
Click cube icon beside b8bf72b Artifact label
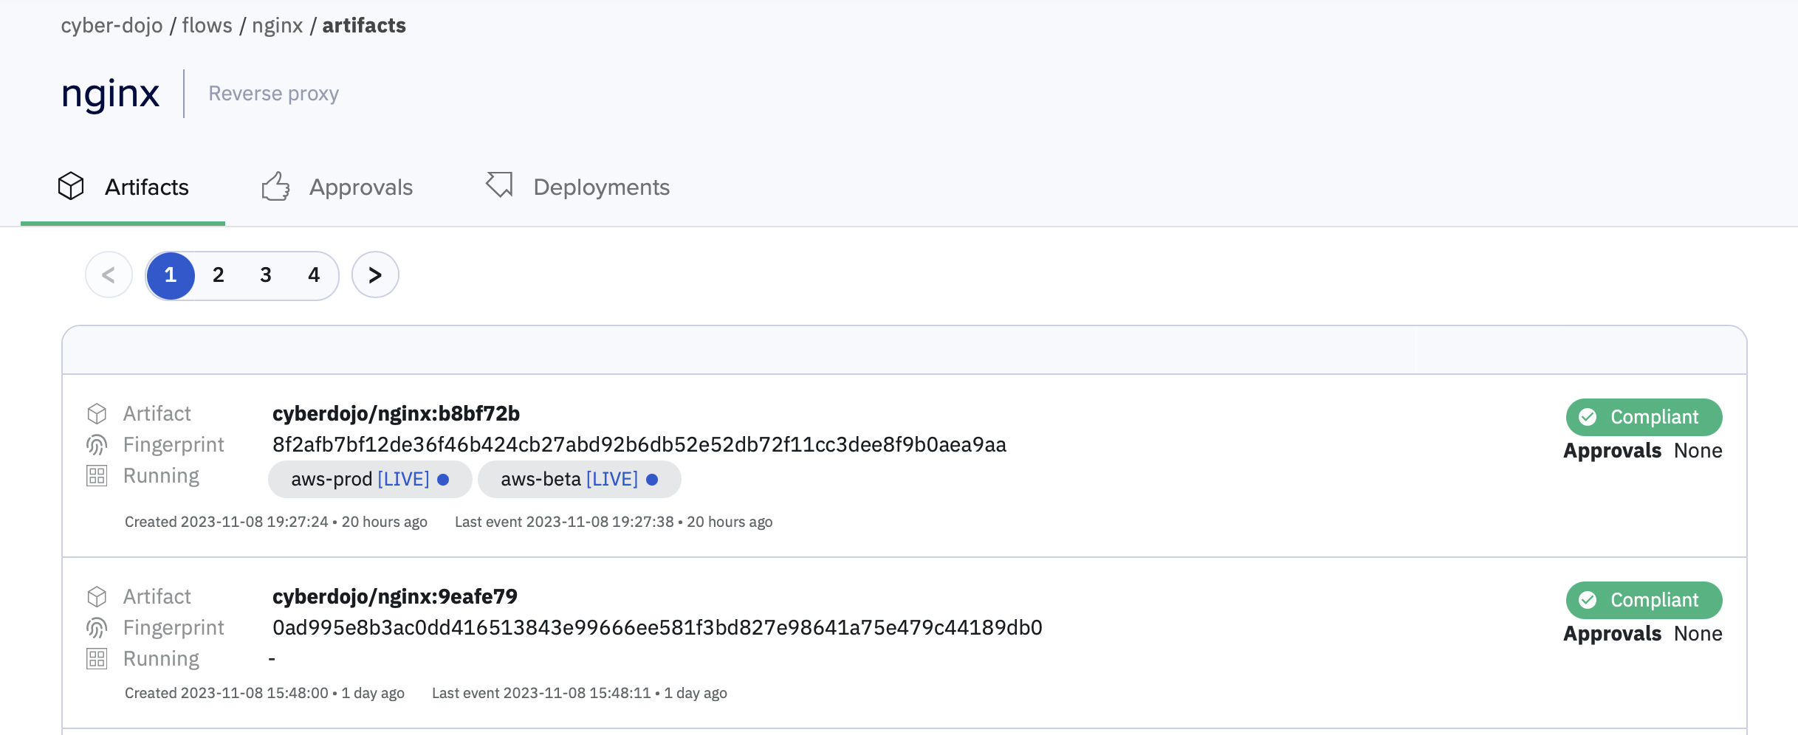click(97, 413)
